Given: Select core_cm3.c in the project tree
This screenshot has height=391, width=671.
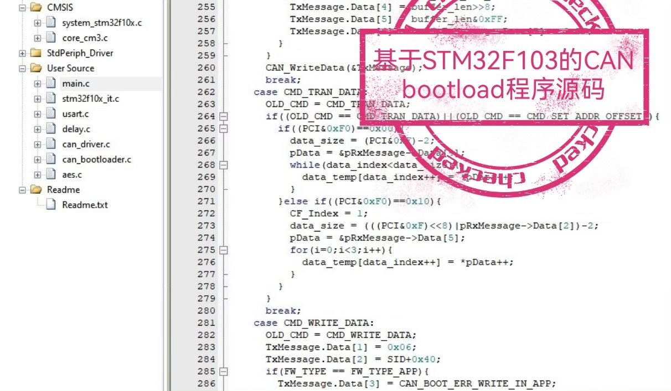Looking at the screenshot, I should (x=85, y=38).
